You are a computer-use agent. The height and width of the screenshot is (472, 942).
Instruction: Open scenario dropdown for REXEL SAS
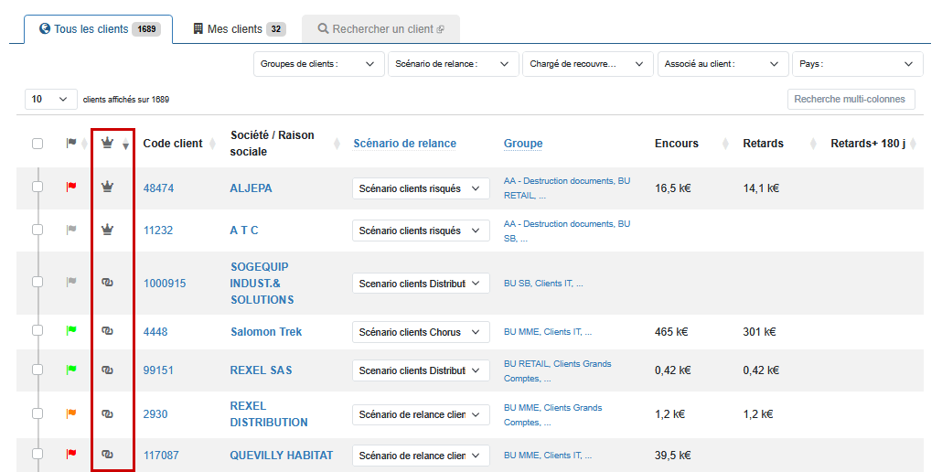click(x=421, y=370)
